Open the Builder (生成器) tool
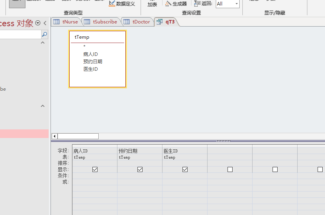The height and width of the screenshot is (215, 325). (x=176, y=4)
